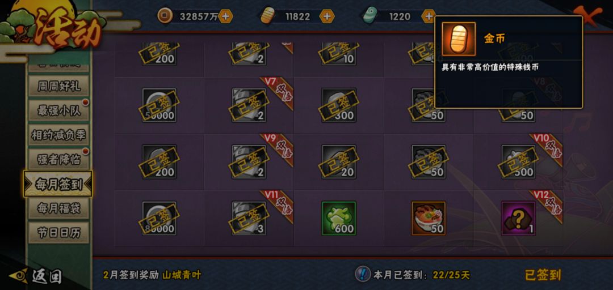Click plus button next to 11822 gold

point(327,16)
